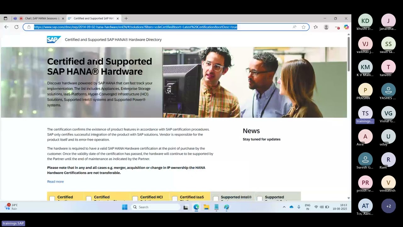Open Edge Settings and more menu

point(337,27)
